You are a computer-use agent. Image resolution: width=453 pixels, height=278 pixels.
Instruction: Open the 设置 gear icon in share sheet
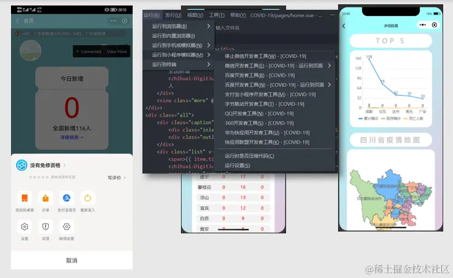(24, 227)
